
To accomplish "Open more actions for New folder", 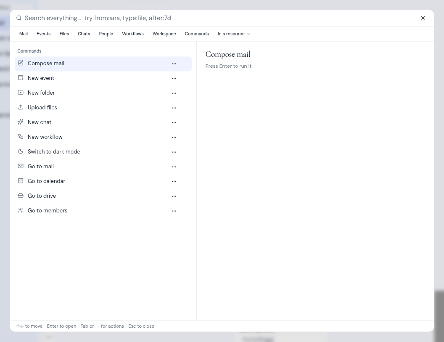I will 174,93.
